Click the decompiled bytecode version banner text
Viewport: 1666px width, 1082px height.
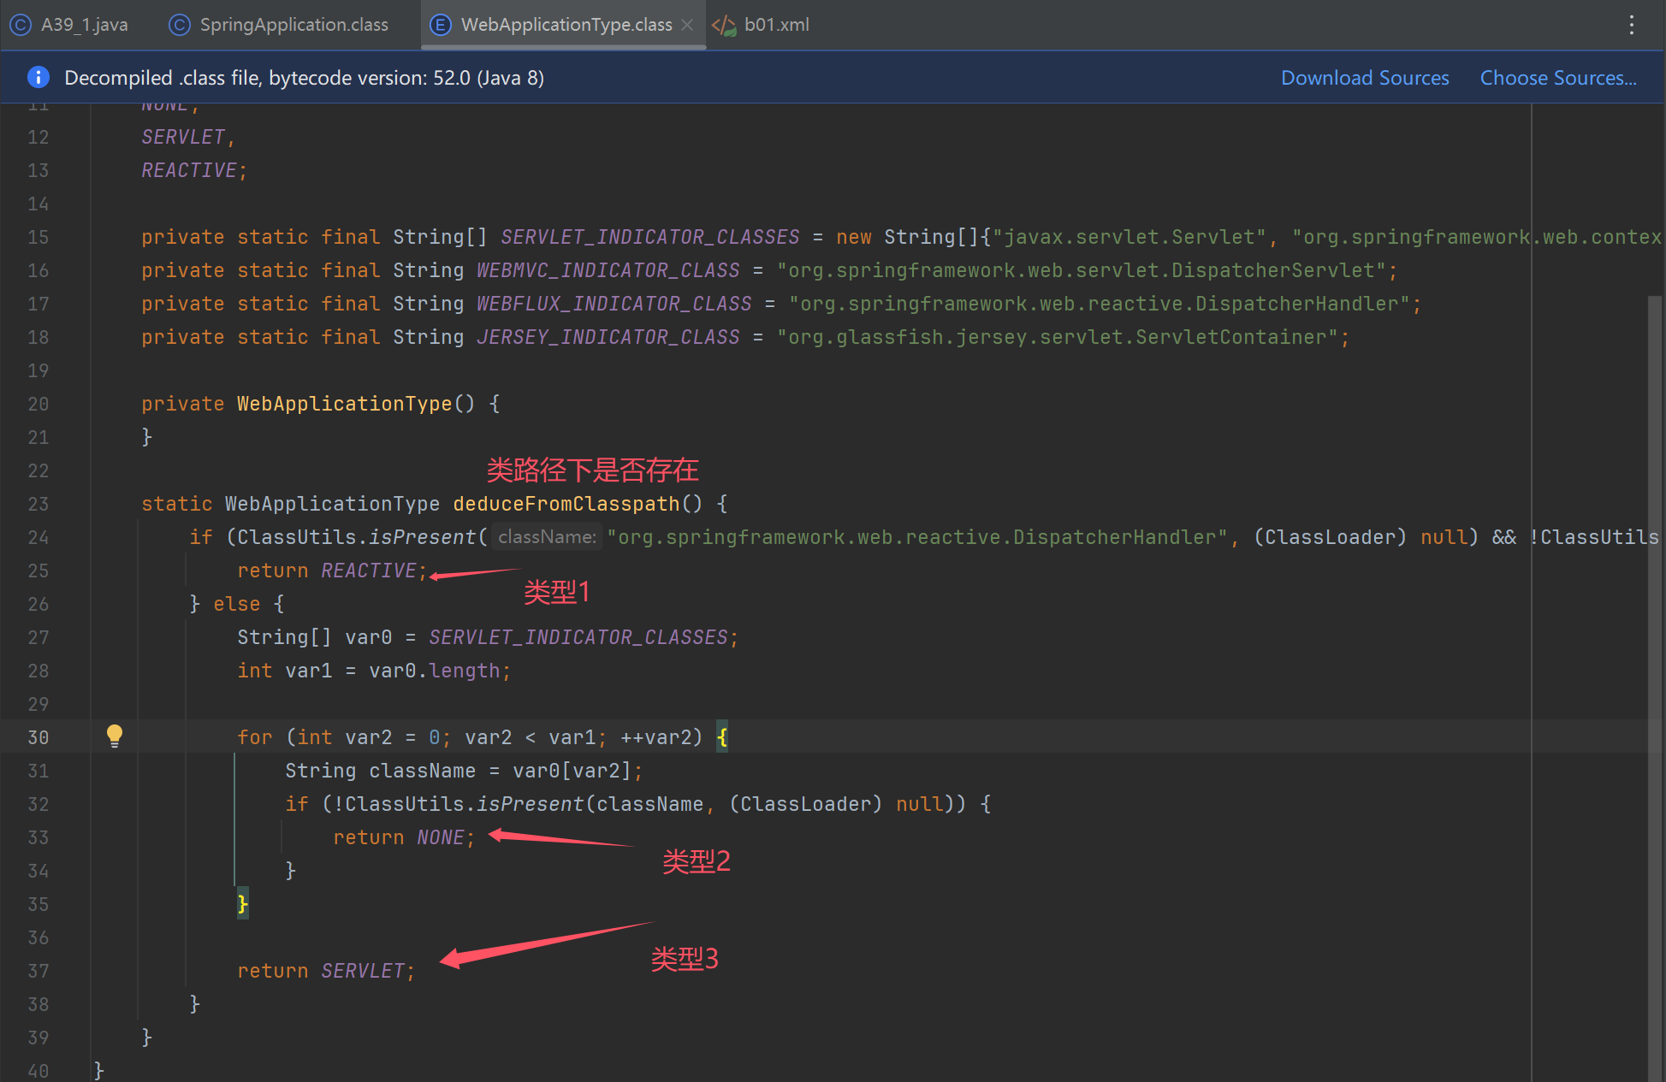point(305,78)
